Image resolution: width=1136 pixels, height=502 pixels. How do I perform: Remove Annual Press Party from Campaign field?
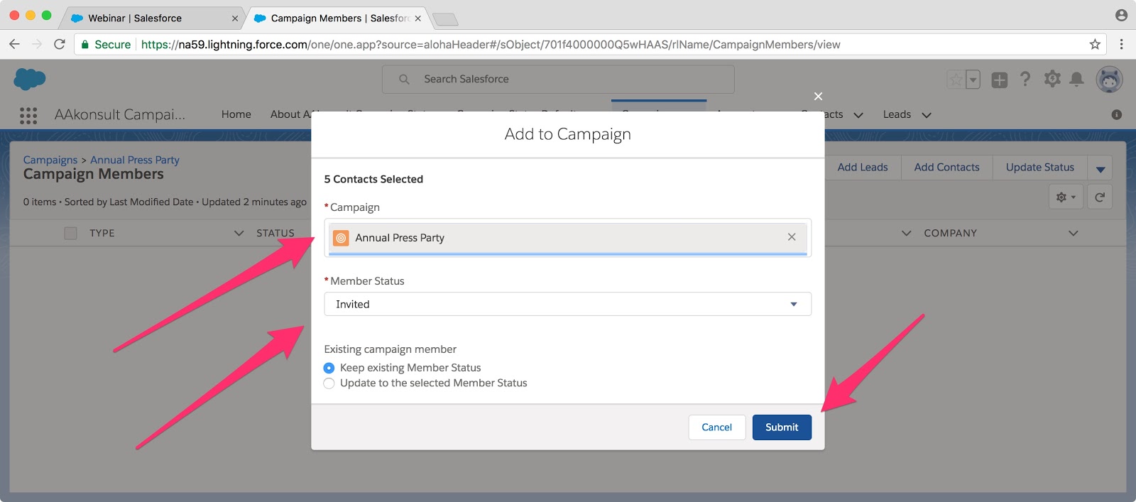point(792,237)
